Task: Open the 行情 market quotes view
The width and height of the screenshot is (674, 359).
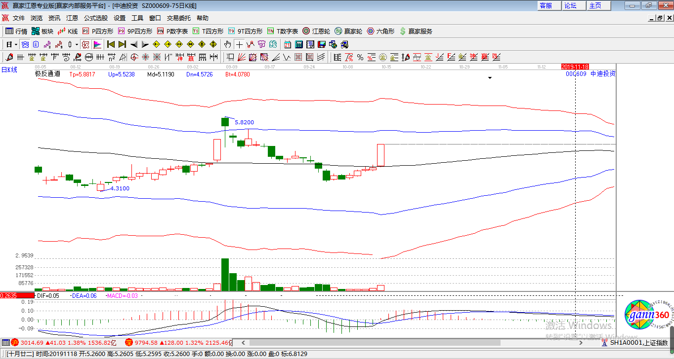Action: pos(16,31)
